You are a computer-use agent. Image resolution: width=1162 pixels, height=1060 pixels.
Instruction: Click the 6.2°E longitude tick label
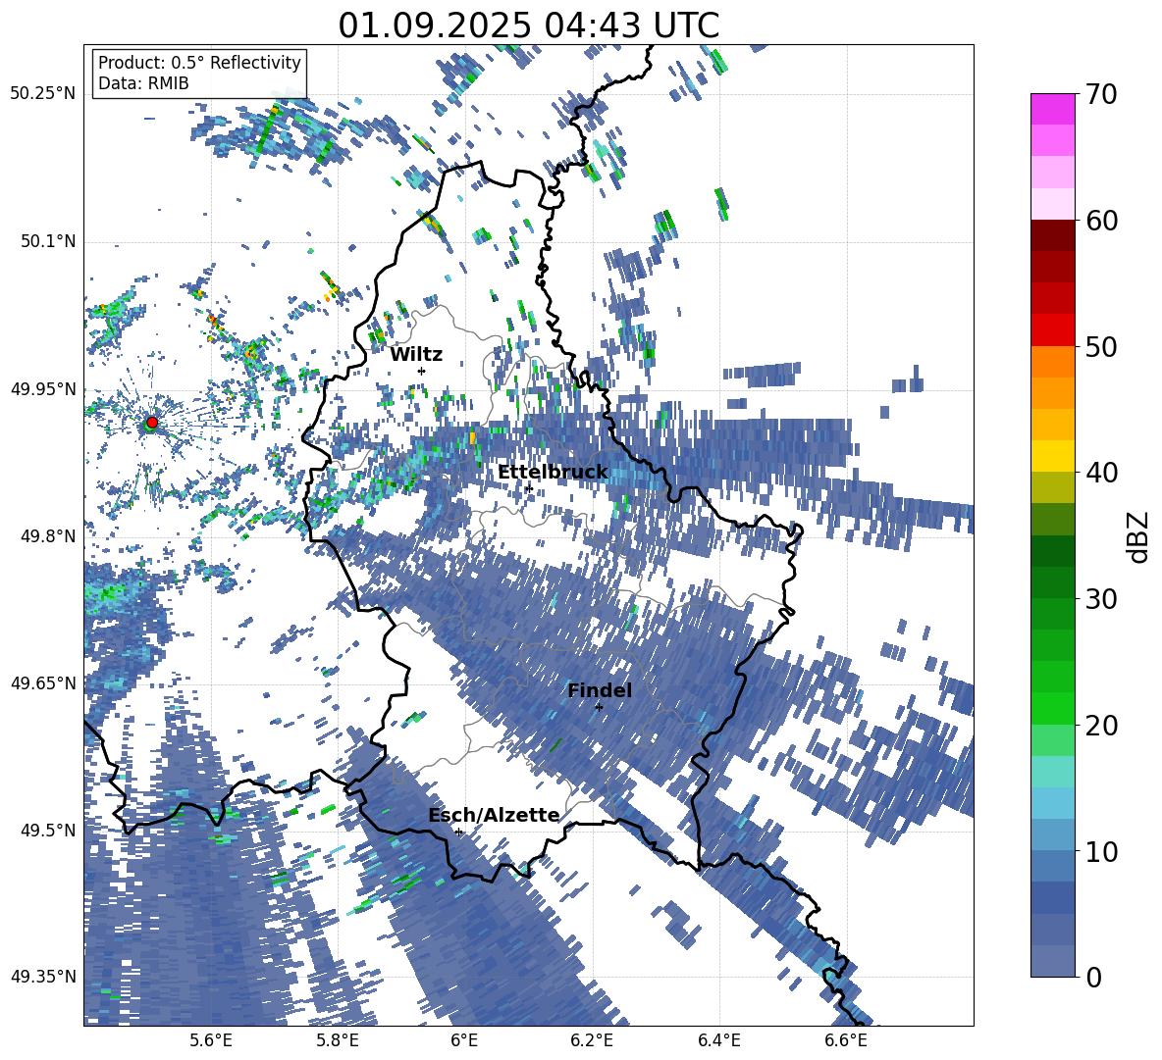pyautogui.click(x=592, y=1040)
